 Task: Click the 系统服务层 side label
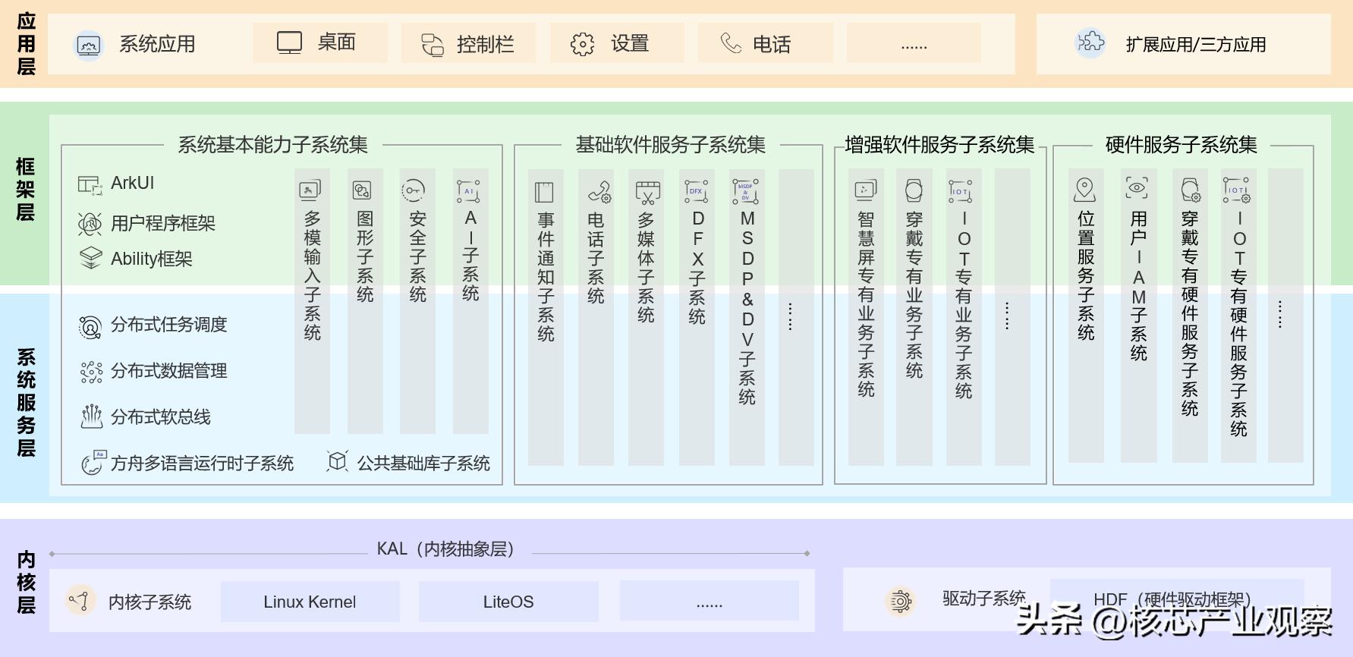click(x=27, y=402)
